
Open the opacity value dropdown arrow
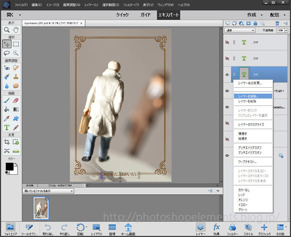[x=286, y=30]
